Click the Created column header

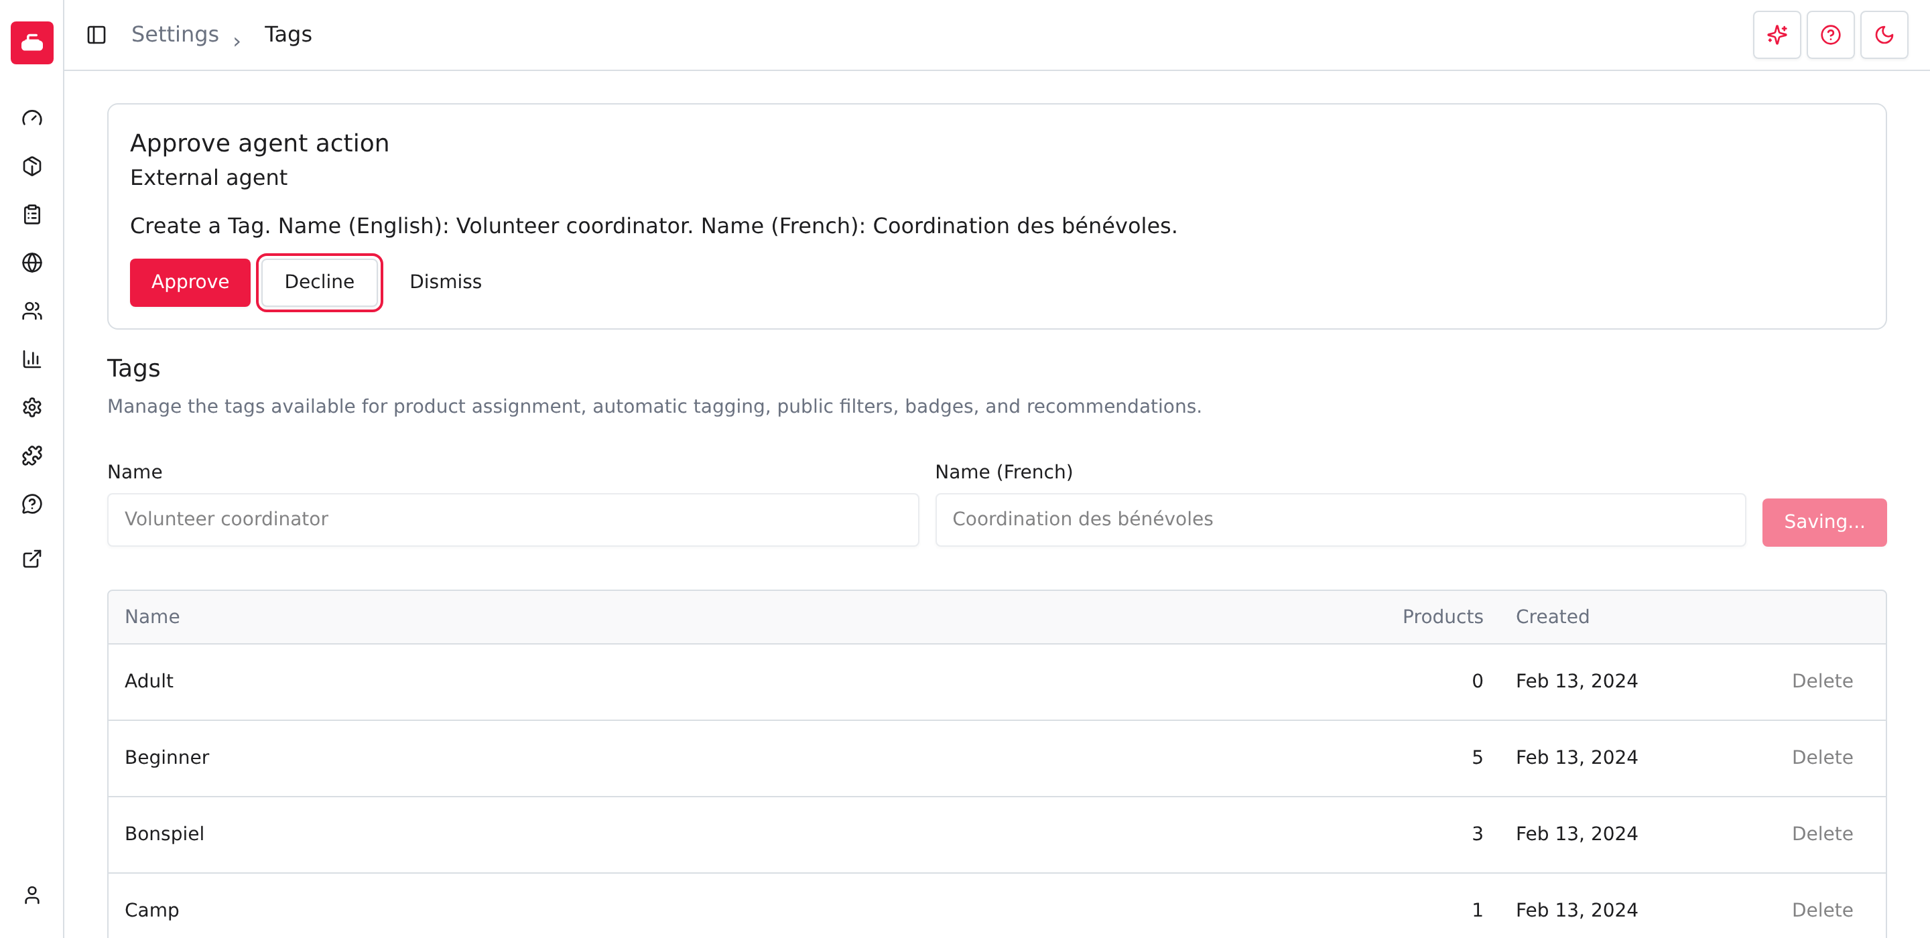pyautogui.click(x=1553, y=616)
